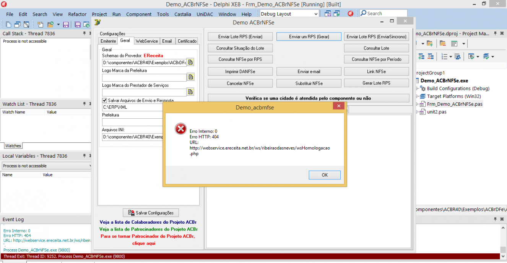507x263 pixels.
Task: Switch to the WebService tab
Action: click(x=147, y=41)
